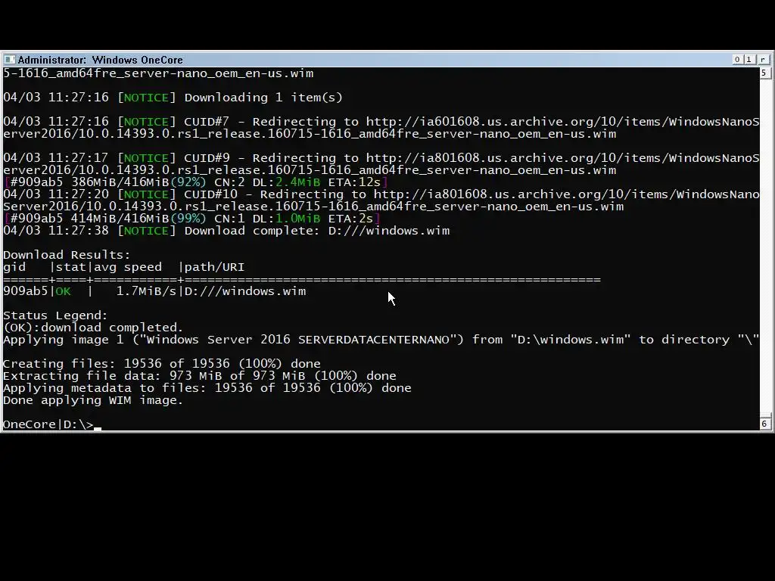The height and width of the screenshot is (581, 775).
Task: Click the 'gid' column header
Action: click(x=14, y=267)
